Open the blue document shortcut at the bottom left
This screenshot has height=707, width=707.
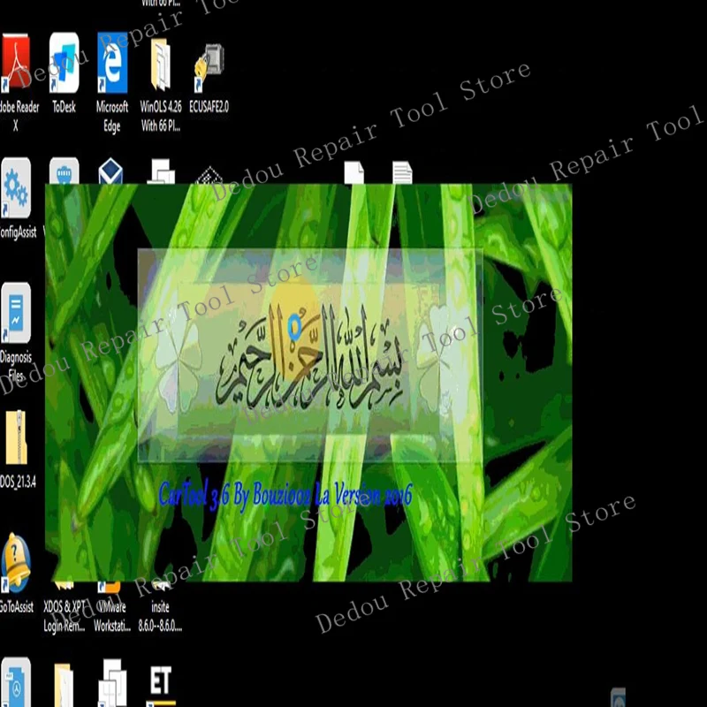point(16,682)
